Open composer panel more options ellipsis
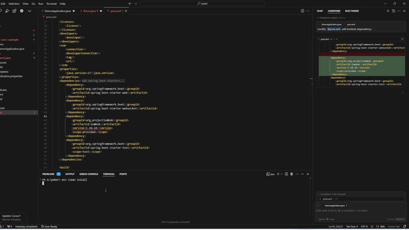This screenshot has height=230, width=409. [399, 11]
